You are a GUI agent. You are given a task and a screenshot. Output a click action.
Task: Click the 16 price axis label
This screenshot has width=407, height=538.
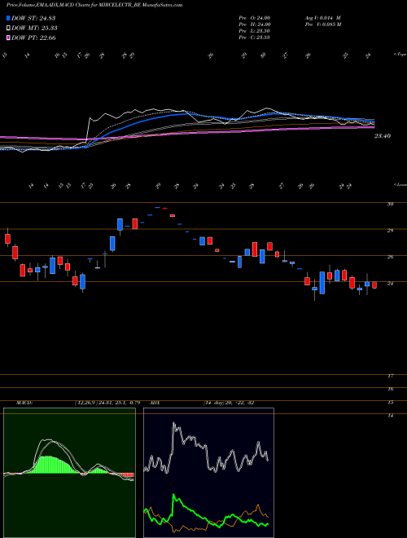(x=390, y=390)
